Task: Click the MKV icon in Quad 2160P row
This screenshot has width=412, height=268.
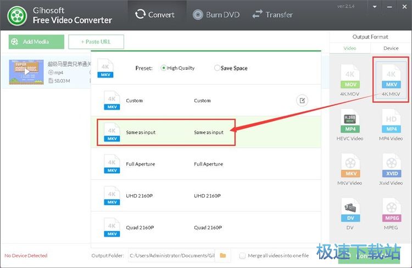Action: 112,227
